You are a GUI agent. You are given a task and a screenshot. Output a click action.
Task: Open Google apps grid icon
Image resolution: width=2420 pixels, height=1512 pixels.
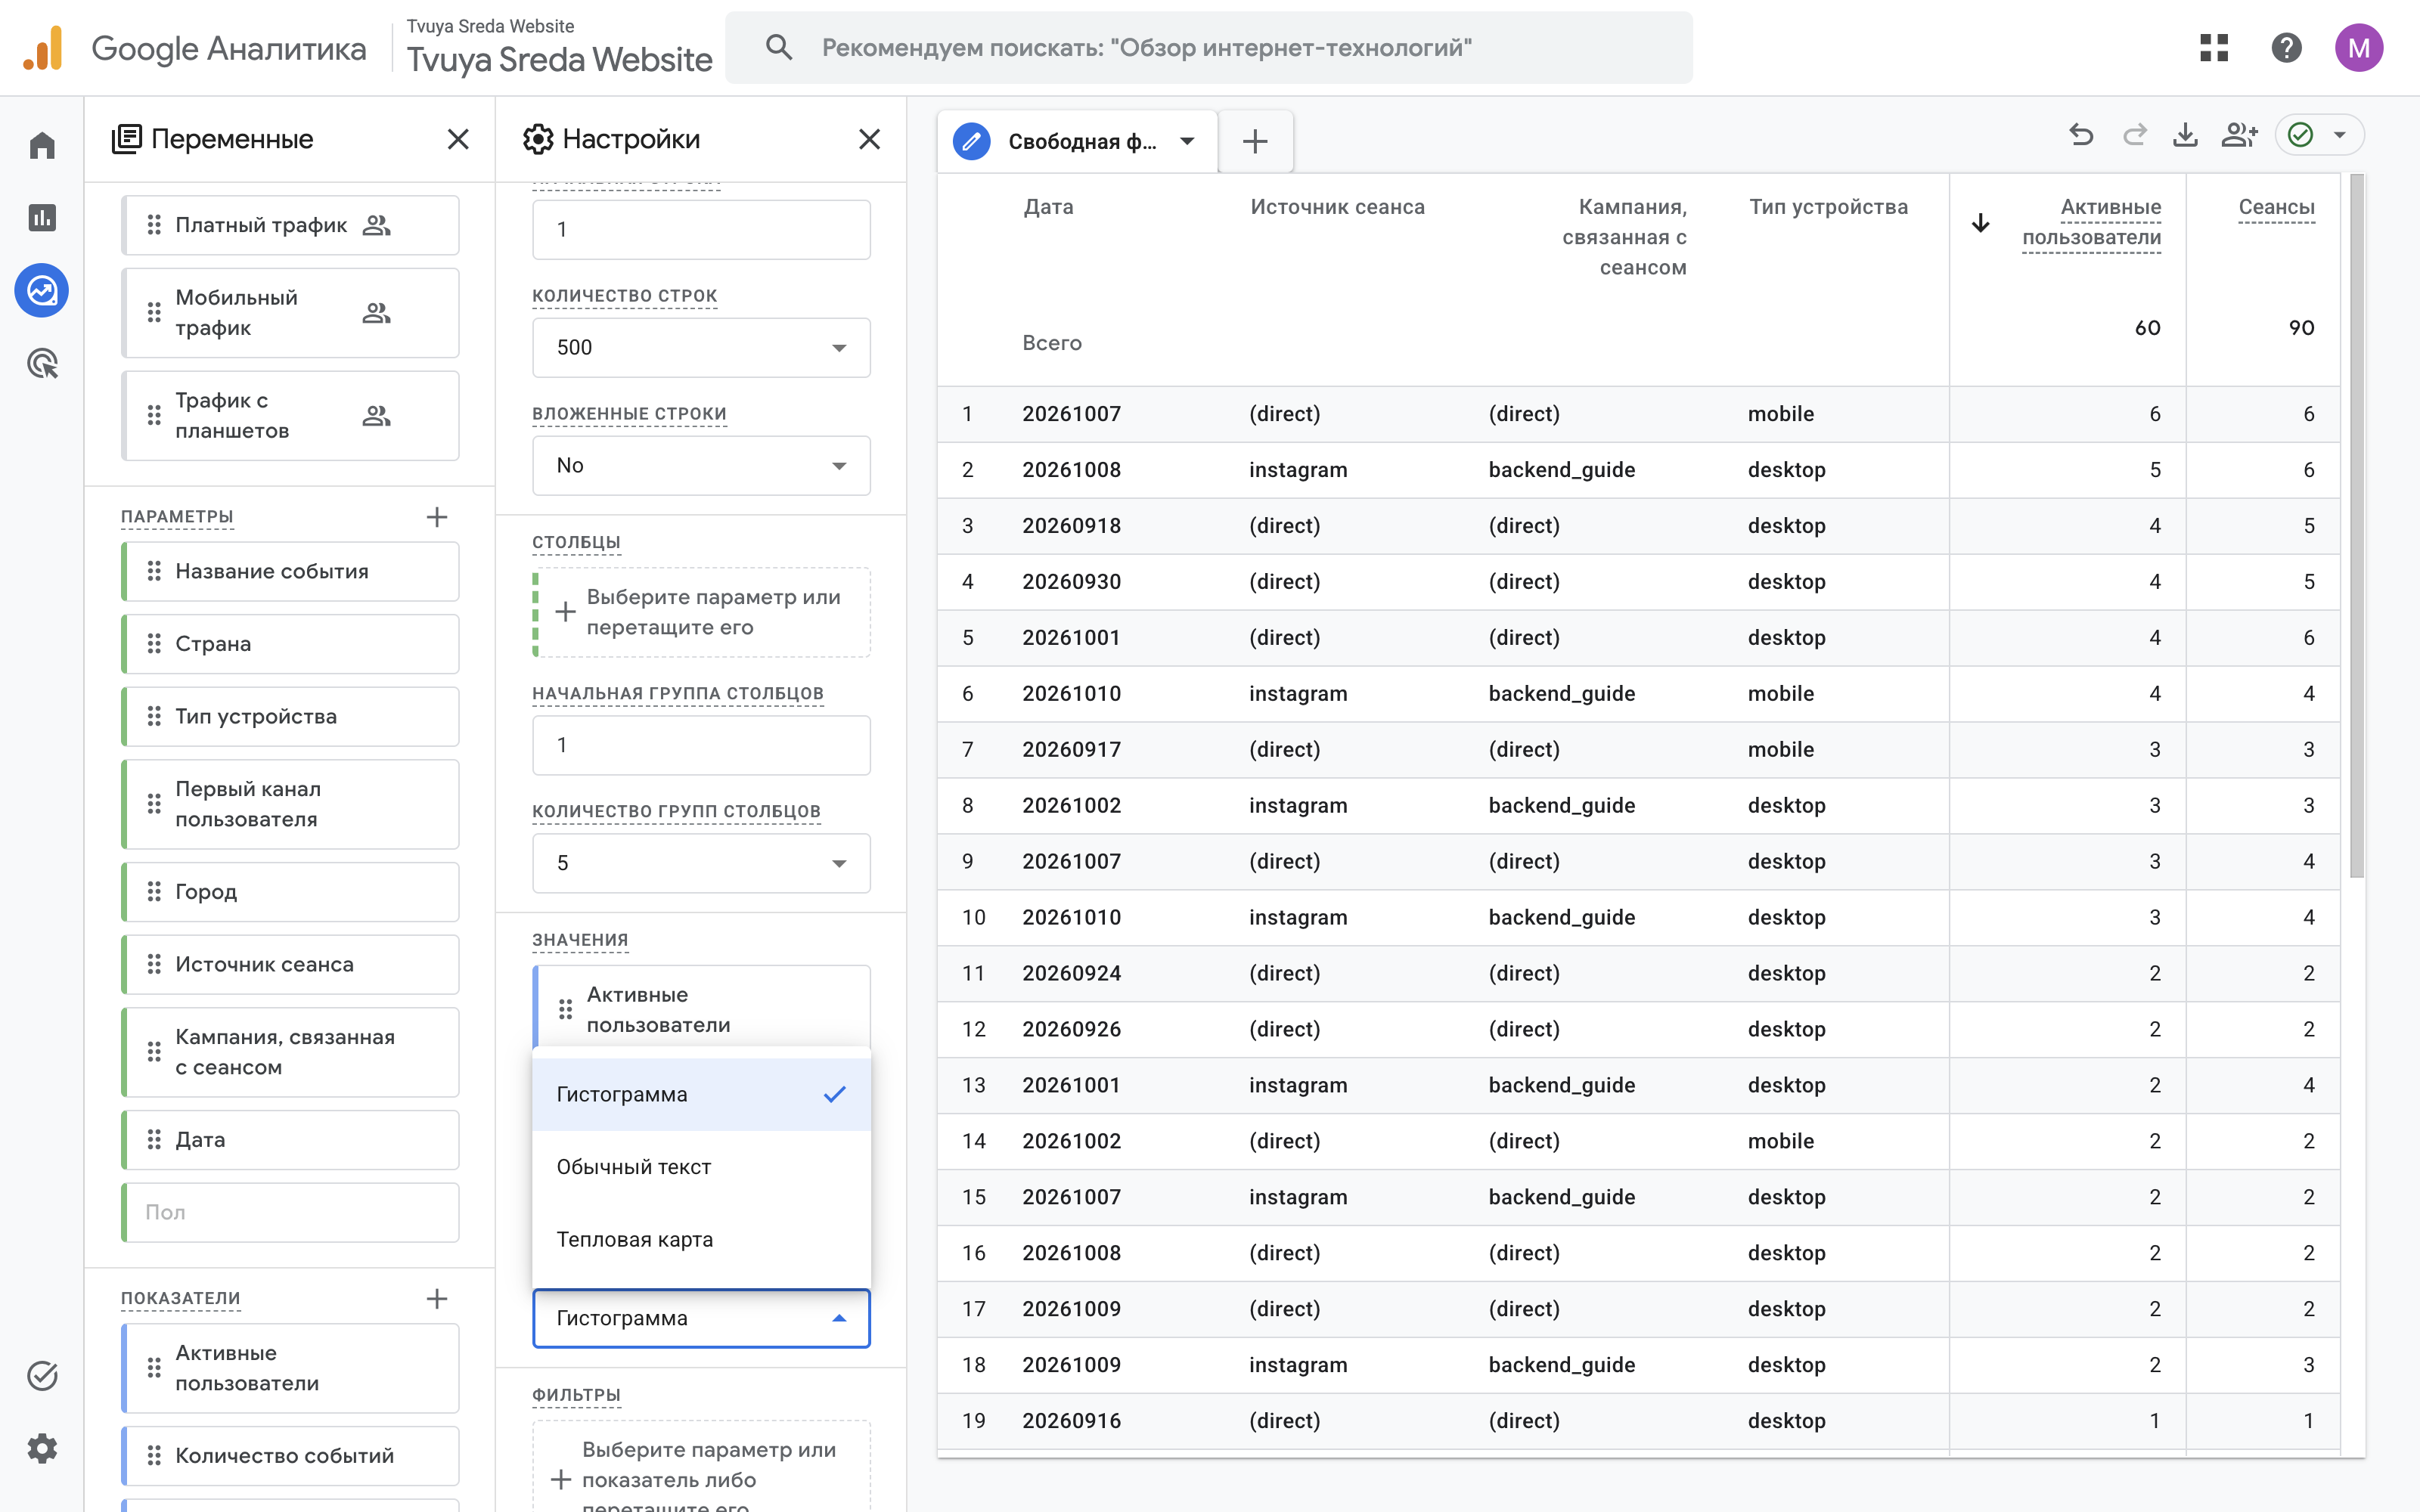click(2214, 48)
